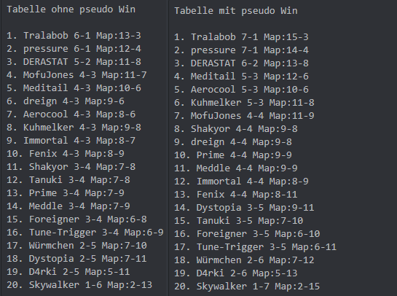The height and width of the screenshot is (296, 397).
Task: Select Meditail 5-3 Map:12-6 entry
Action: point(241,77)
